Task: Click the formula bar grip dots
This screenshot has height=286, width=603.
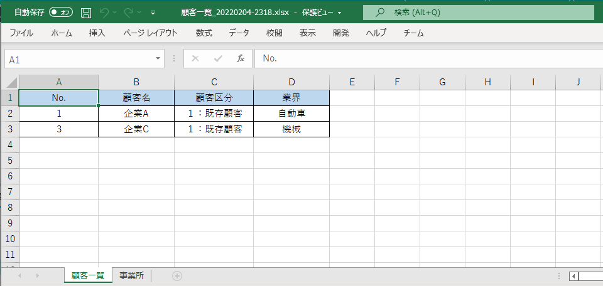Action: (x=174, y=59)
